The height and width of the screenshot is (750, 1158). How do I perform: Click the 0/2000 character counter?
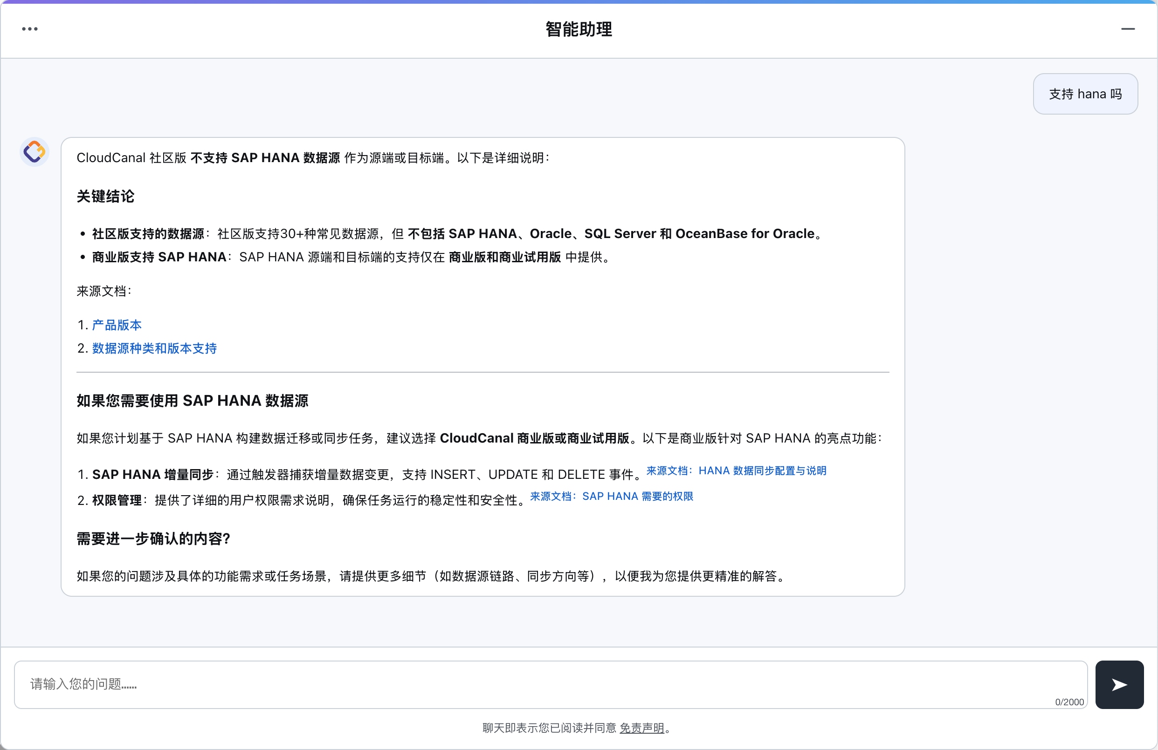(1069, 702)
